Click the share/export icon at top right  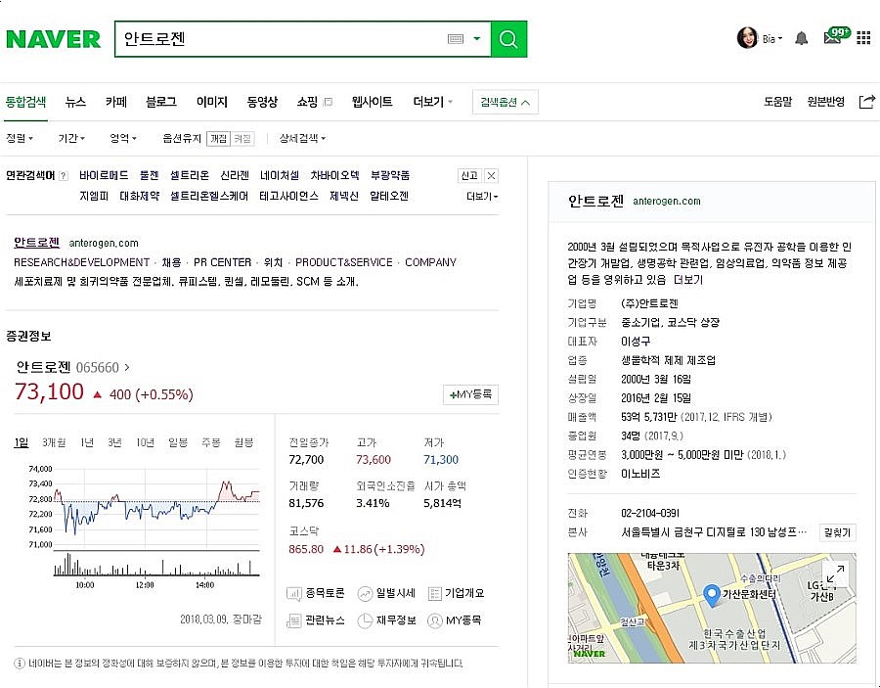866,102
